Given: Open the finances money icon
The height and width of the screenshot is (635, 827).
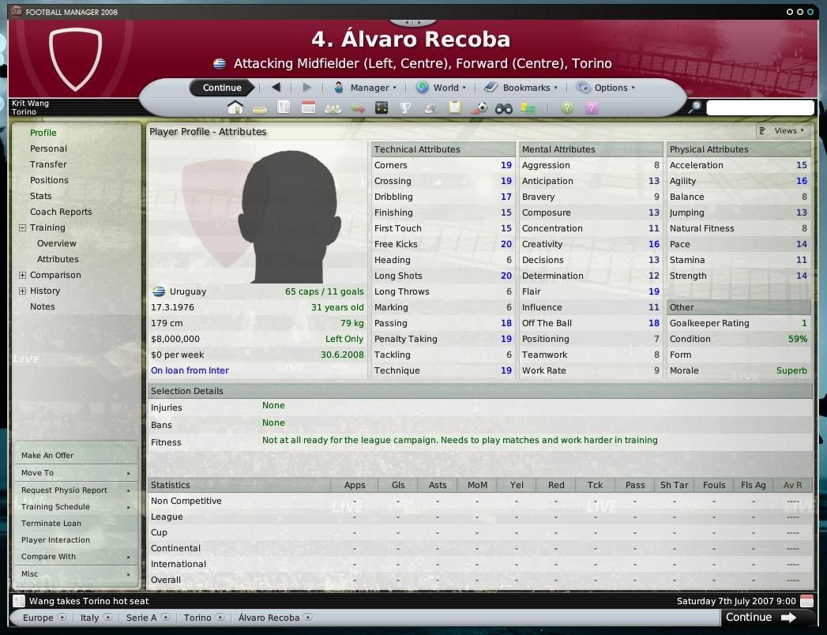Looking at the screenshot, I should 528,108.
